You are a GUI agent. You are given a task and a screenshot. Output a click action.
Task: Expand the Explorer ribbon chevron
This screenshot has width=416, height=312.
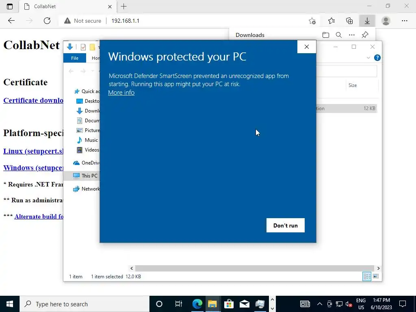[x=368, y=58]
